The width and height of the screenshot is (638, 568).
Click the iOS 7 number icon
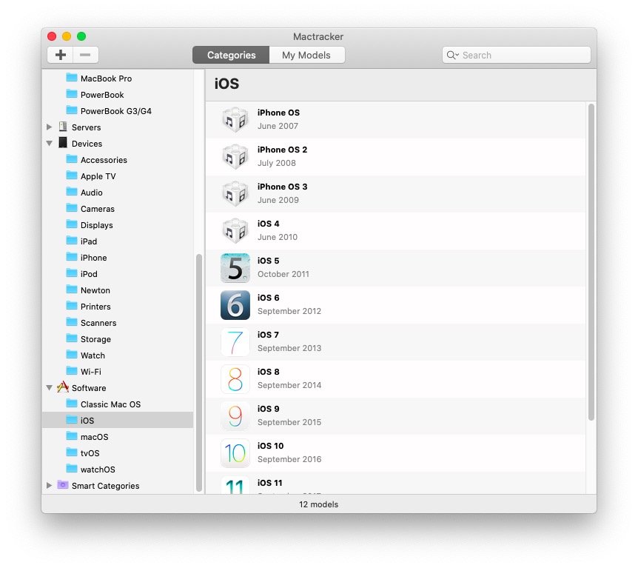(x=235, y=342)
